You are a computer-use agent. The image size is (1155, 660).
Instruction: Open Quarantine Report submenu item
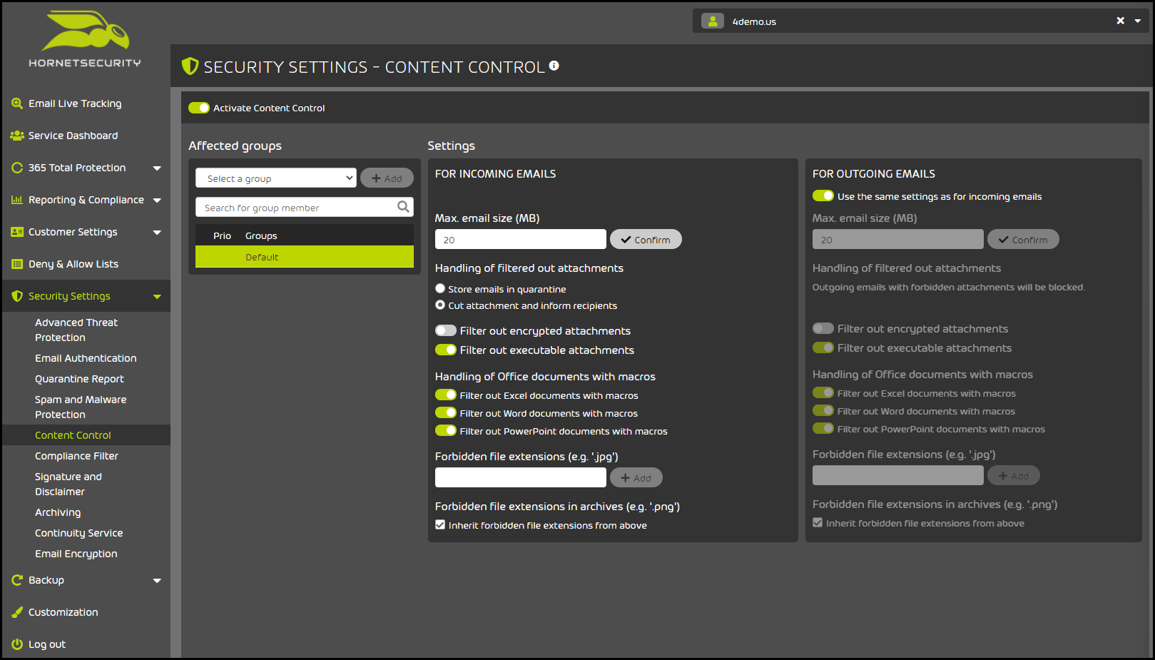click(79, 379)
